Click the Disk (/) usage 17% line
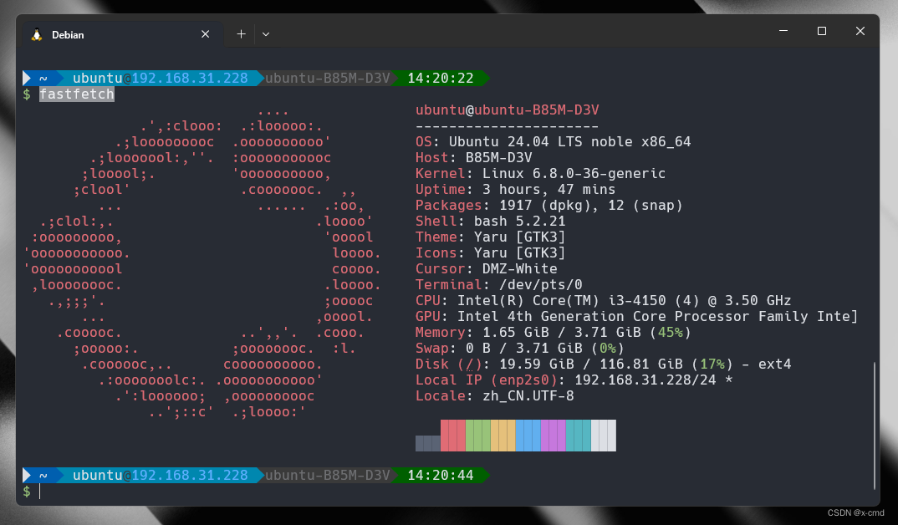898x525 pixels. pyautogui.click(x=603, y=364)
